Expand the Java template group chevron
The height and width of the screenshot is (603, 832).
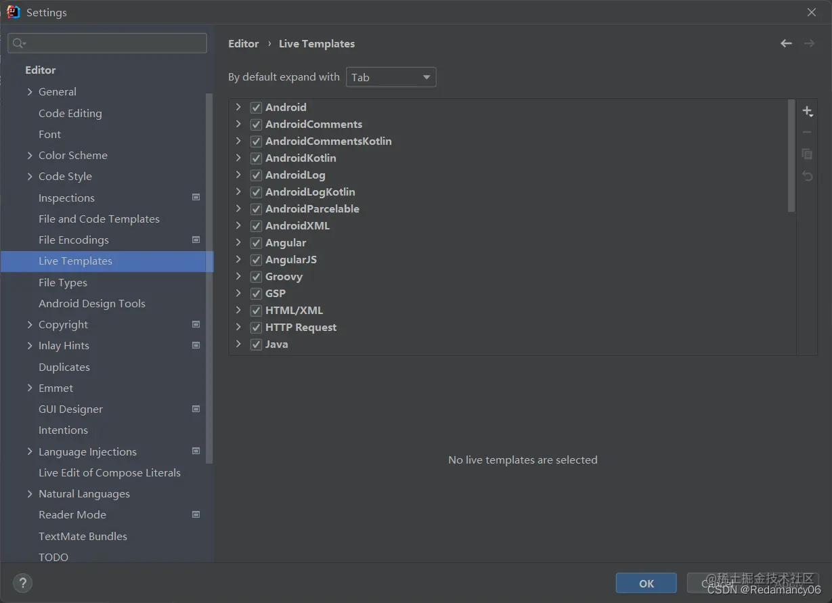[x=238, y=344]
